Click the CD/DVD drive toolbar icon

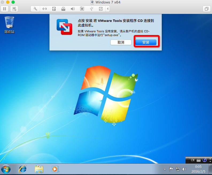[63, 9]
